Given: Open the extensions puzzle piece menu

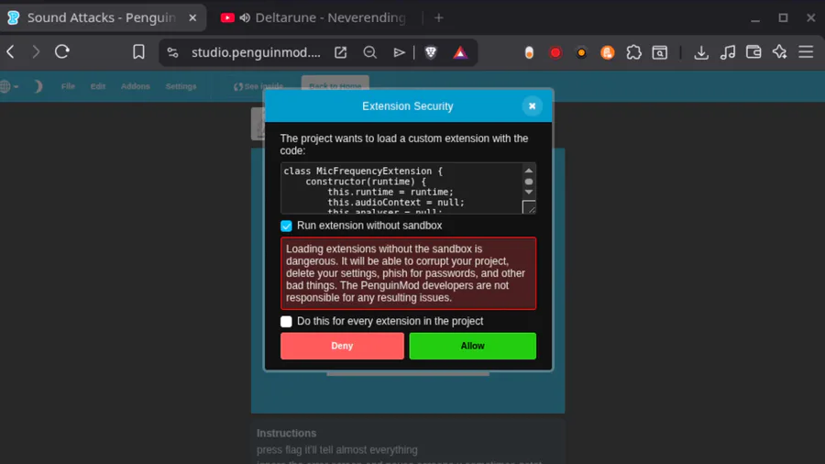Looking at the screenshot, I should point(633,52).
